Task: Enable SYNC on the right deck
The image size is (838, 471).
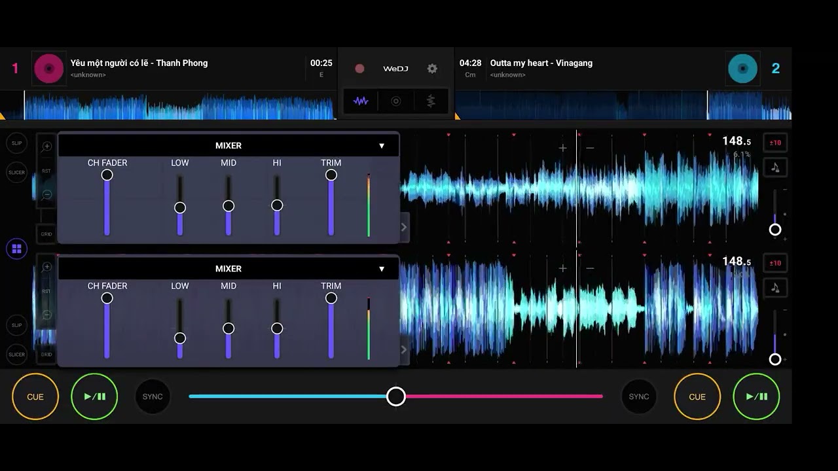Action: click(x=639, y=396)
